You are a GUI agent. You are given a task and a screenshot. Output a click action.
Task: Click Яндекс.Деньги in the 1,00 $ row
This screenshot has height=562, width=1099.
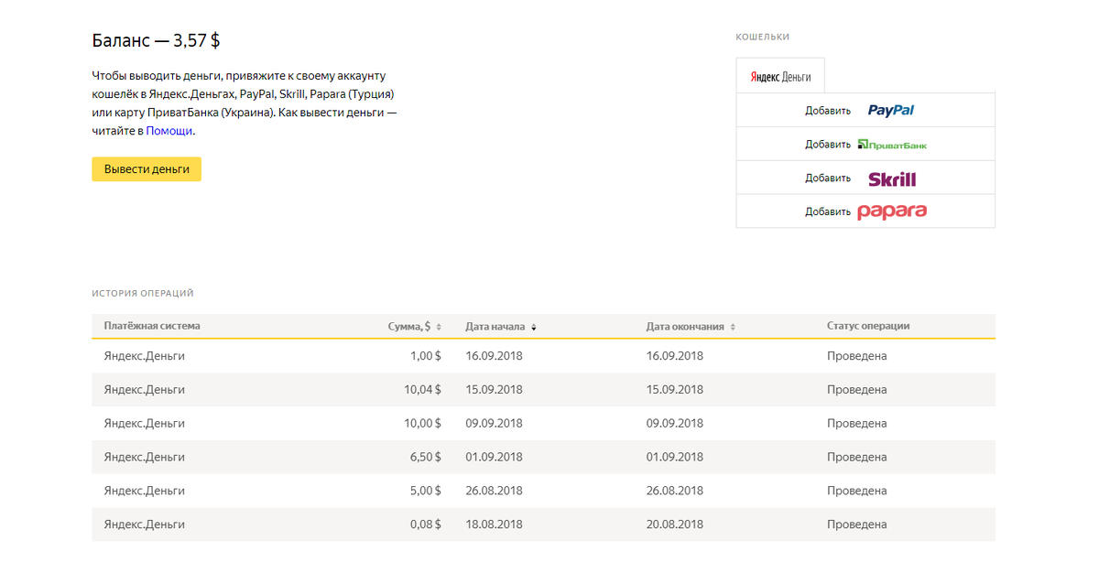tap(145, 356)
